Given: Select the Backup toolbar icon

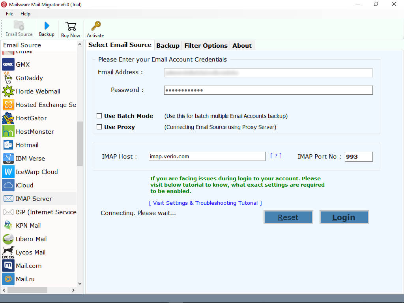Looking at the screenshot, I should coord(47,26).
